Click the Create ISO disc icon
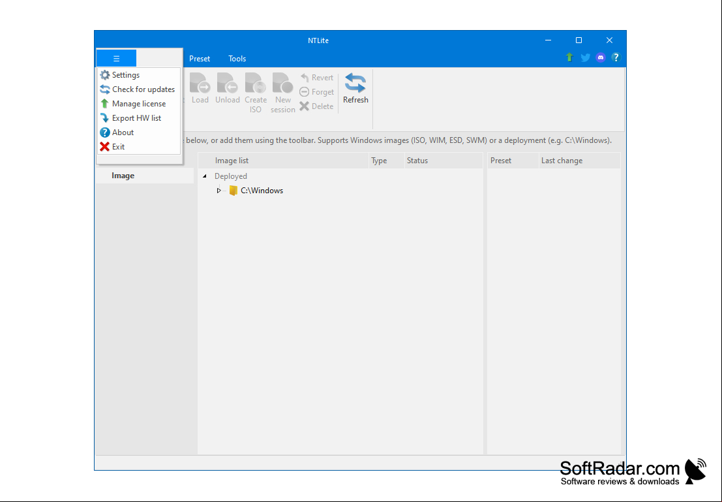This screenshot has width=722, height=502. coord(256,84)
